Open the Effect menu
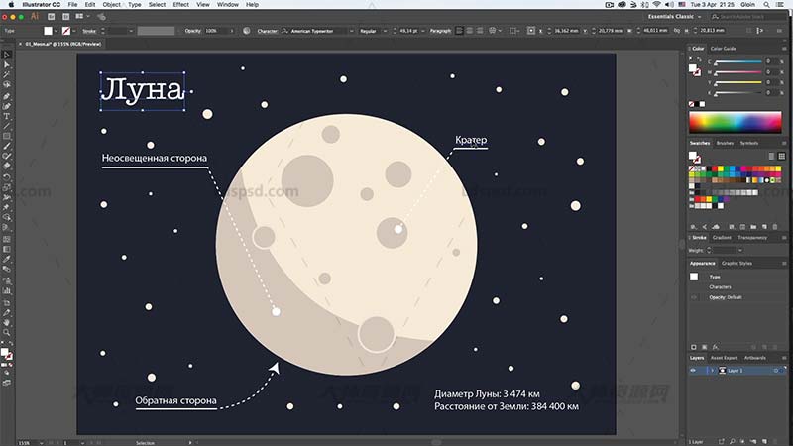 point(180,5)
